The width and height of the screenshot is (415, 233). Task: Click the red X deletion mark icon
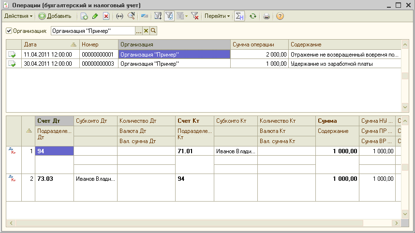coord(106,16)
